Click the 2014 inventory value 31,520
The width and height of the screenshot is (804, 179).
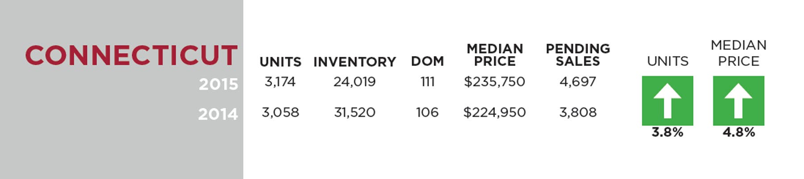point(355,112)
